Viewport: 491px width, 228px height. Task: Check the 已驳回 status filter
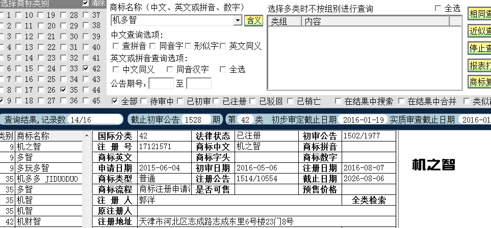pos(253,101)
